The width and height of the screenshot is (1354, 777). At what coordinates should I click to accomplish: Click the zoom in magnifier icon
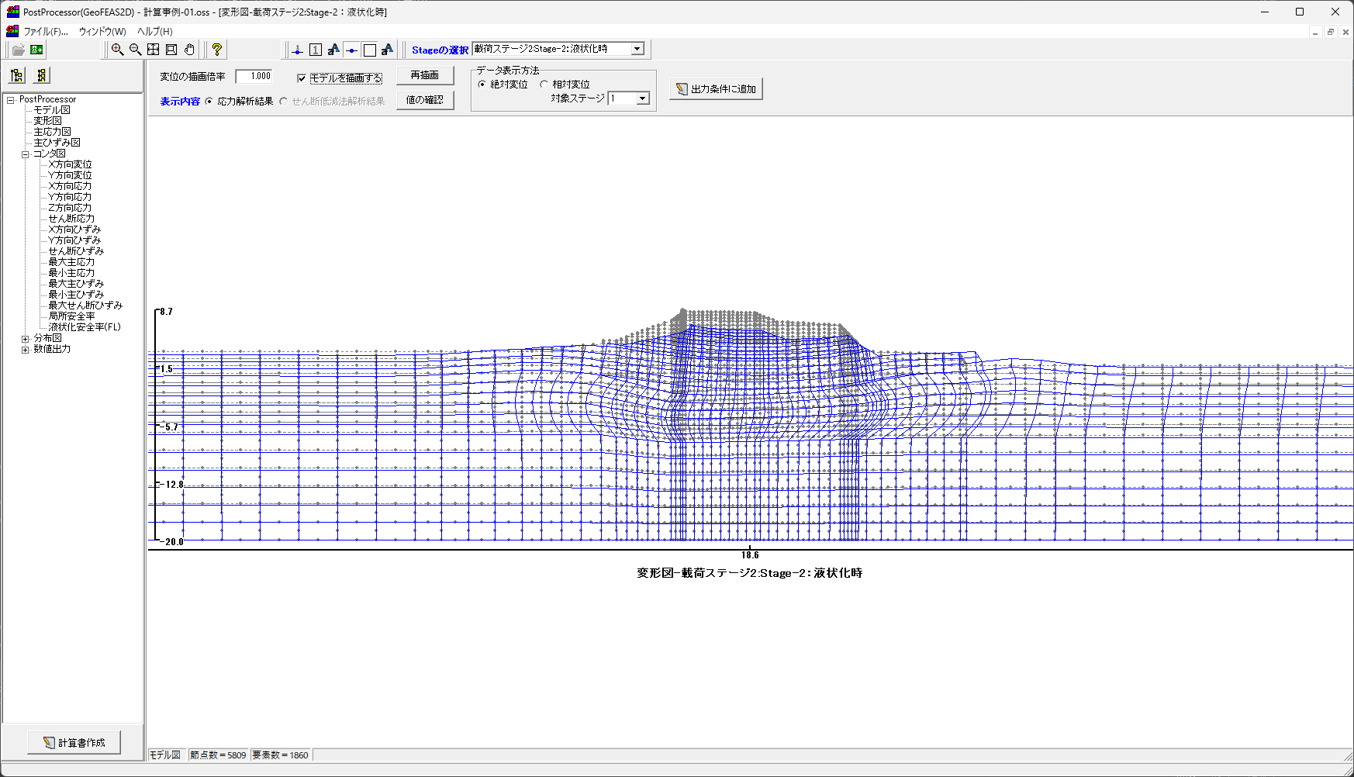[x=117, y=50]
